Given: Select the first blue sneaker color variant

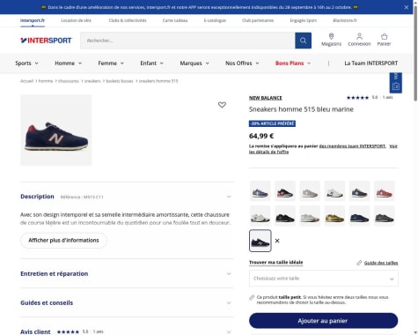Looking at the screenshot, I should (x=260, y=191).
